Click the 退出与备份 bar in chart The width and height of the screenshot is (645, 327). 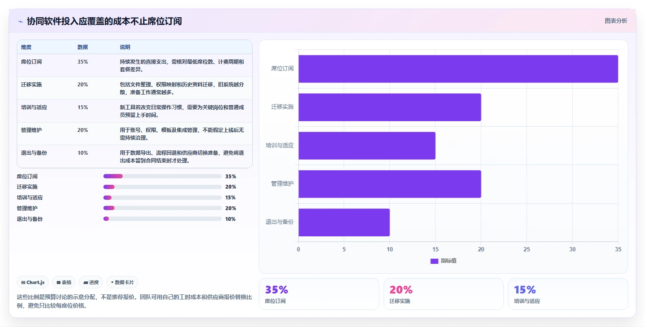tap(344, 222)
